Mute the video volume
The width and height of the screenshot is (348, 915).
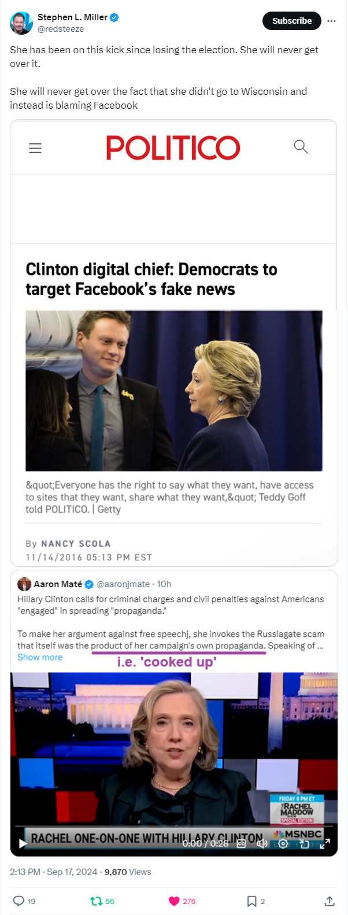point(262,843)
